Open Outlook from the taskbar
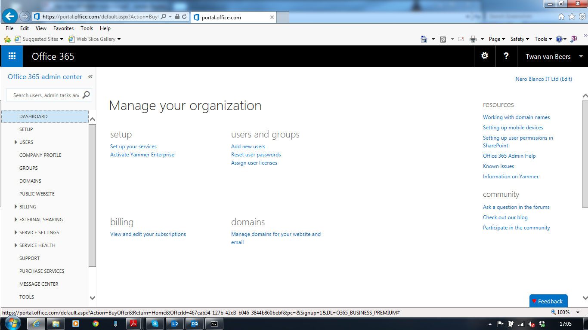Image resolution: width=588 pixels, height=330 pixels. click(x=194, y=324)
